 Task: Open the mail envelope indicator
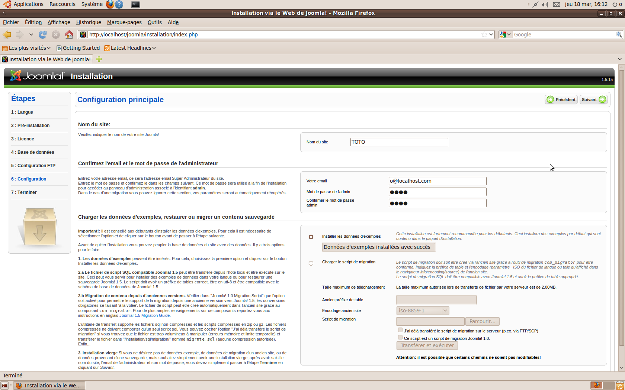click(557, 4)
